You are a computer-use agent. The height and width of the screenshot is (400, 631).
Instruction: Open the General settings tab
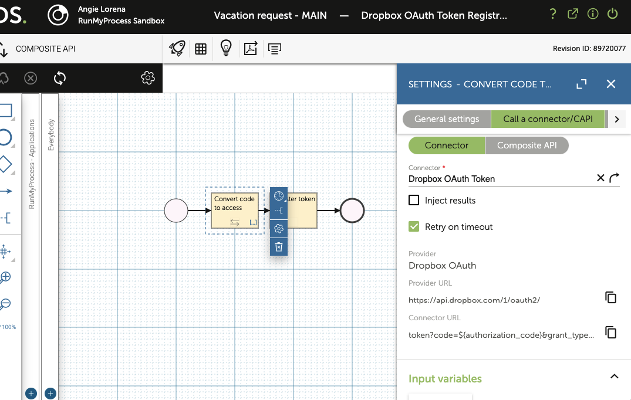tap(446, 119)
